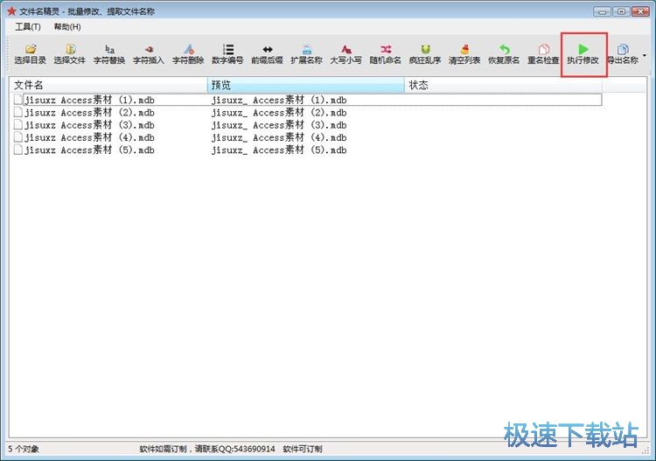656x461 pixels.
Task: Open the 前缀后缀 prefix/suffix tool
Action: [267, 54]
